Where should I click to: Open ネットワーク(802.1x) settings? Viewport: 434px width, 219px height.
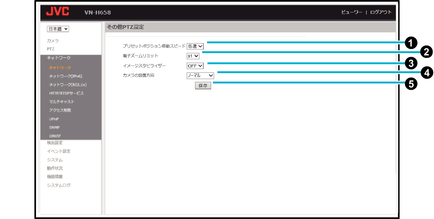click(x=68, y=85)
